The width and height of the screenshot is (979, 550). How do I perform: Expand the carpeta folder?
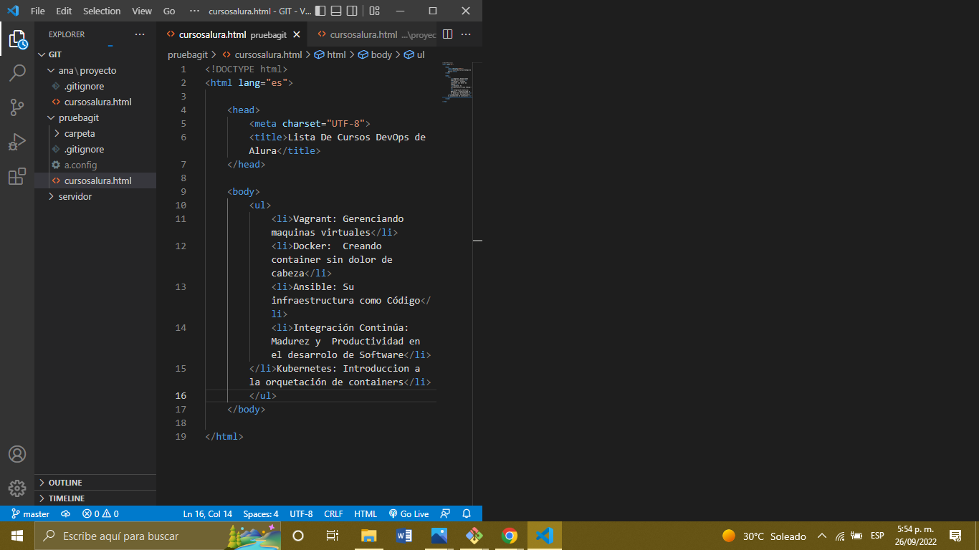tap(95, 133)
